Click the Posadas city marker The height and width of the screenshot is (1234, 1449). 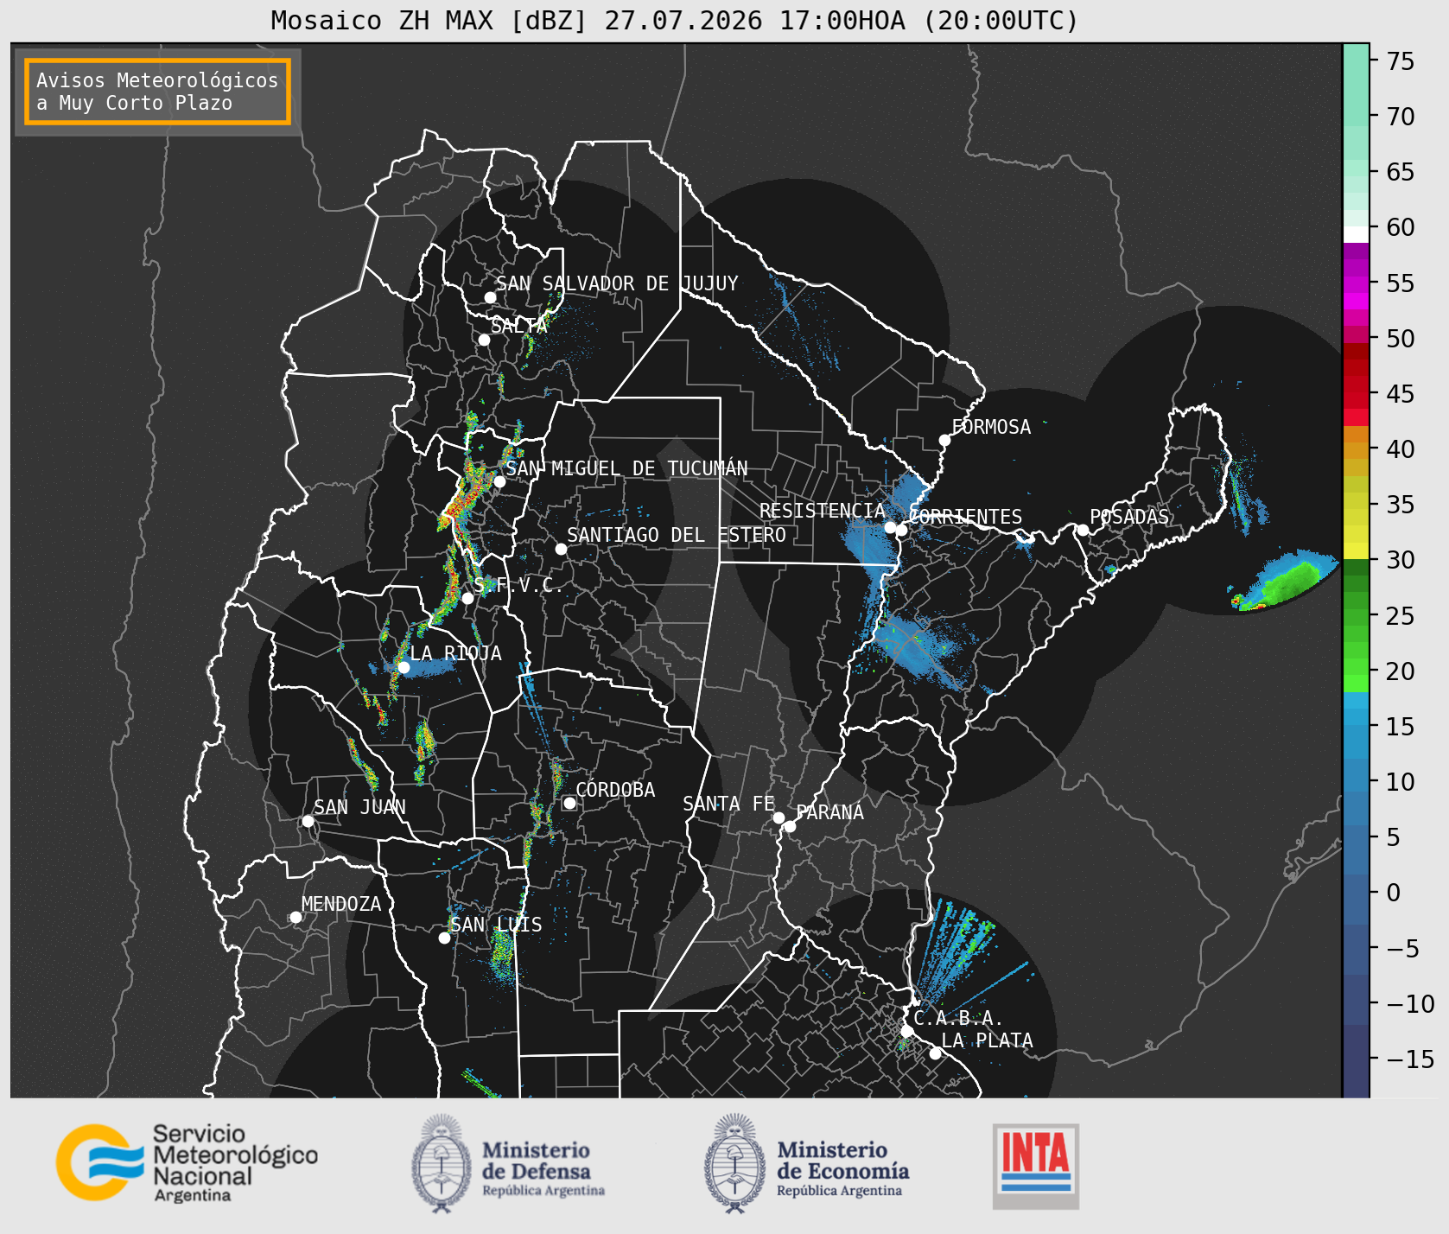point(1082,530)
